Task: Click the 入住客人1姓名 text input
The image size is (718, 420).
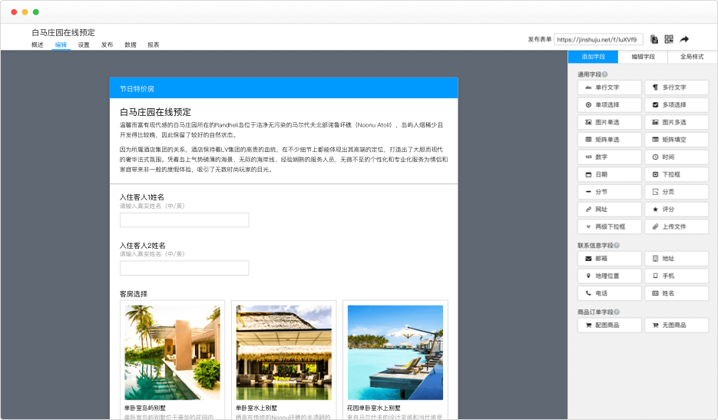Action: click(x=184, y=220)
